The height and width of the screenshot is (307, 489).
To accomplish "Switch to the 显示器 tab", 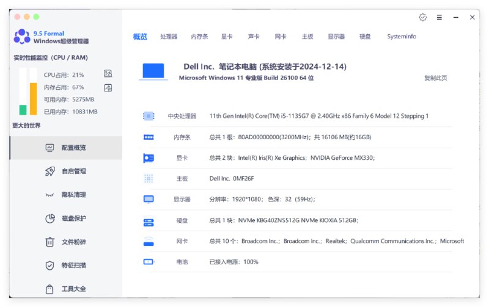I will click(x=336, y=37).
